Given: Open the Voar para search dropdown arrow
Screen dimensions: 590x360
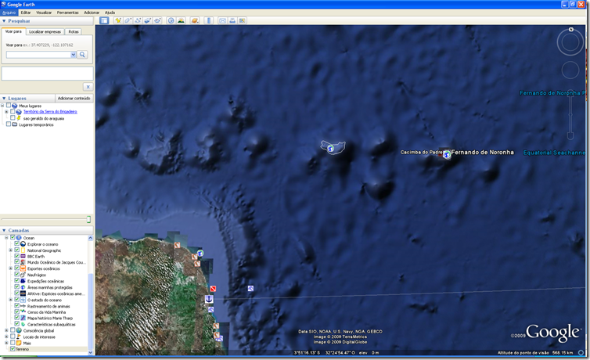Looking at the screenshot, I should point(74,55).
